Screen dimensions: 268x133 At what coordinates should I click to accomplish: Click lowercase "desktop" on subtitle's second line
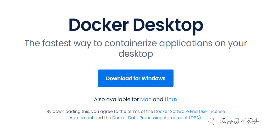(x=136, y=54)
